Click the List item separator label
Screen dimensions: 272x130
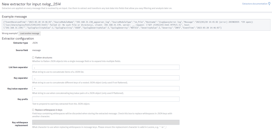coord(18,67)
